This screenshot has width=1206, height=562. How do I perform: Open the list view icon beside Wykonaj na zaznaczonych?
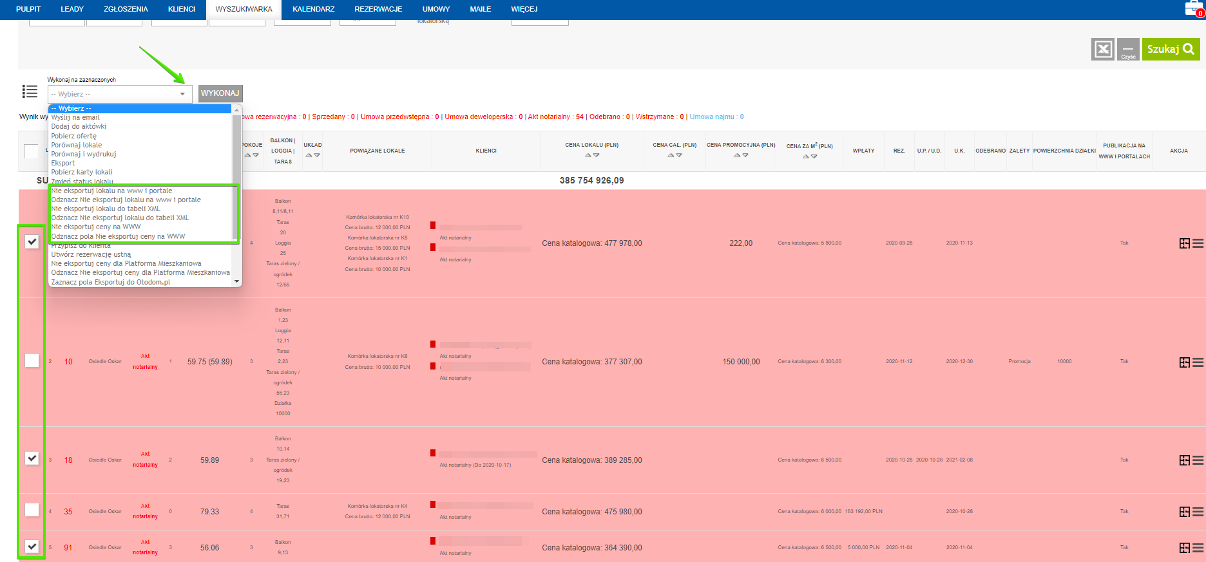point(30,91)
